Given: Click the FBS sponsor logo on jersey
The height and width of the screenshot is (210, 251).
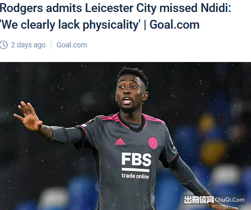Looking at the screenshot, I should pyautogui.click(x=136, y=159).
